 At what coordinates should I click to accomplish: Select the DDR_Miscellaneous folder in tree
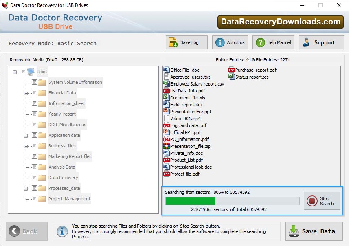click(x=67, y=125)
